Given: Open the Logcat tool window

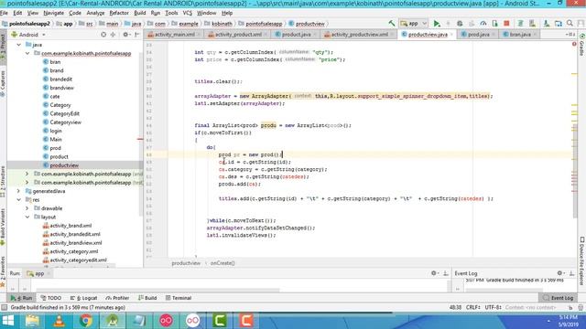Looking at the screenshot, I should 83,298.
